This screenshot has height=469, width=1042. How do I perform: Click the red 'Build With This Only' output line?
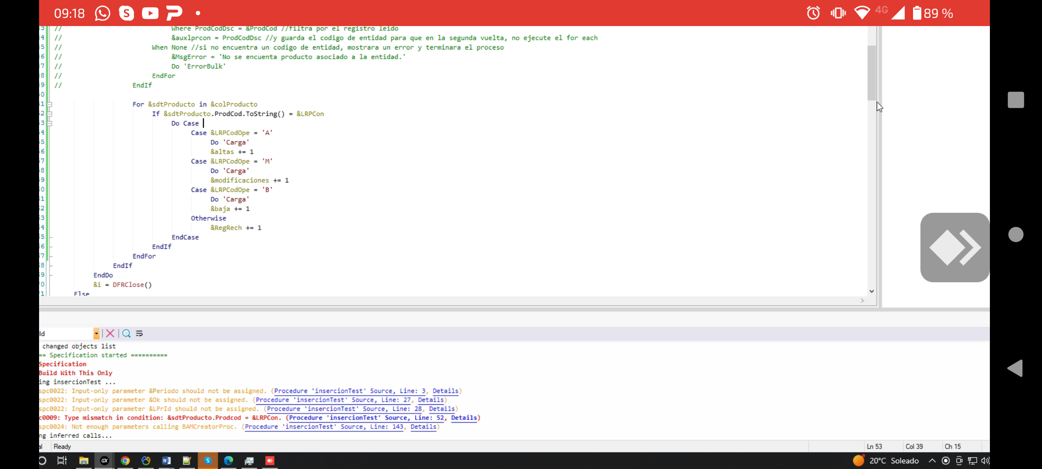point(76,373)
